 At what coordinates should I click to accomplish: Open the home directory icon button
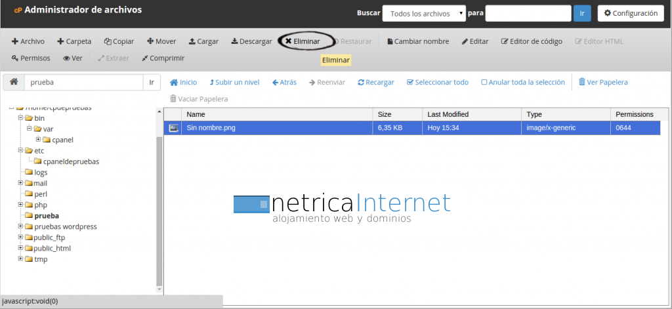pyautogui.click(x=13, y=82)
